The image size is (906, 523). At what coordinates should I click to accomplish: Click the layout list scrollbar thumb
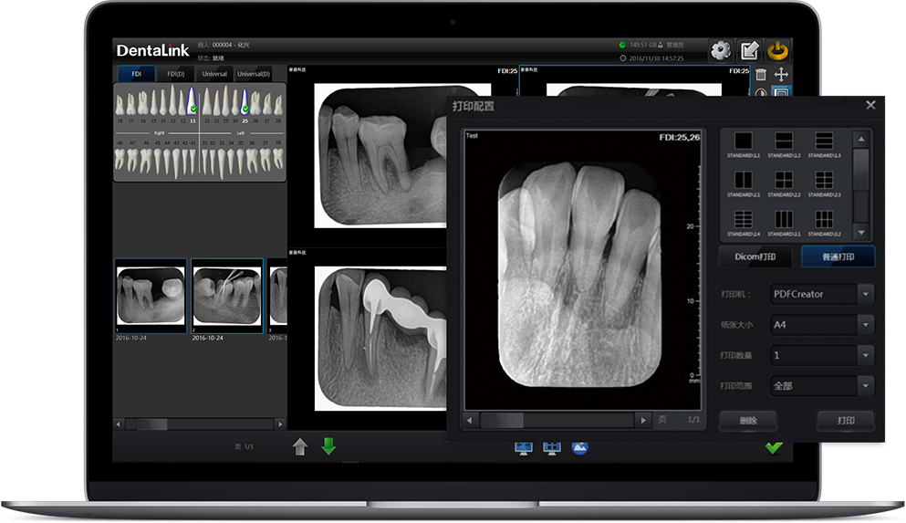coord(861,171)
